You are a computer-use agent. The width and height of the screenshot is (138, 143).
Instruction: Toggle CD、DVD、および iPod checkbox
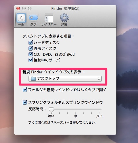(x=31, y=54)
